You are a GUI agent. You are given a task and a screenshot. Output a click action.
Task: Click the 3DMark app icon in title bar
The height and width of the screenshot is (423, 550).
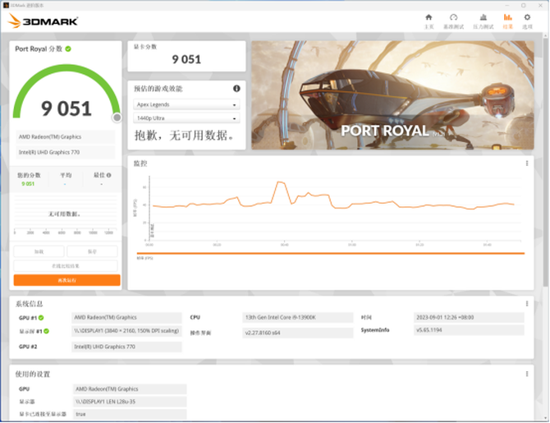coord(6,5)
